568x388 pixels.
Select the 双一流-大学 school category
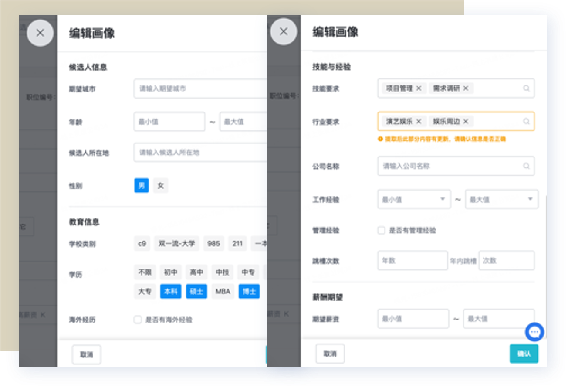point(176,244)
